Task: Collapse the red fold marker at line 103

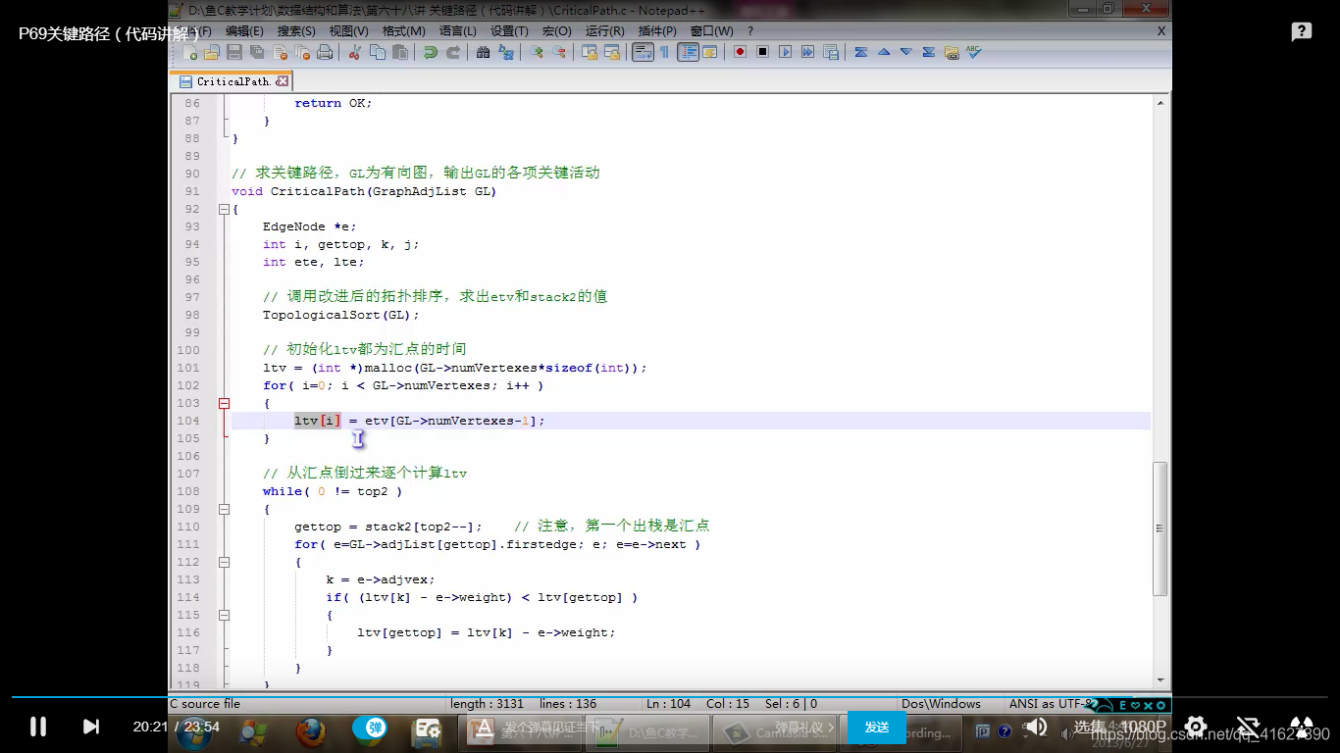Action: coord(224,403)
